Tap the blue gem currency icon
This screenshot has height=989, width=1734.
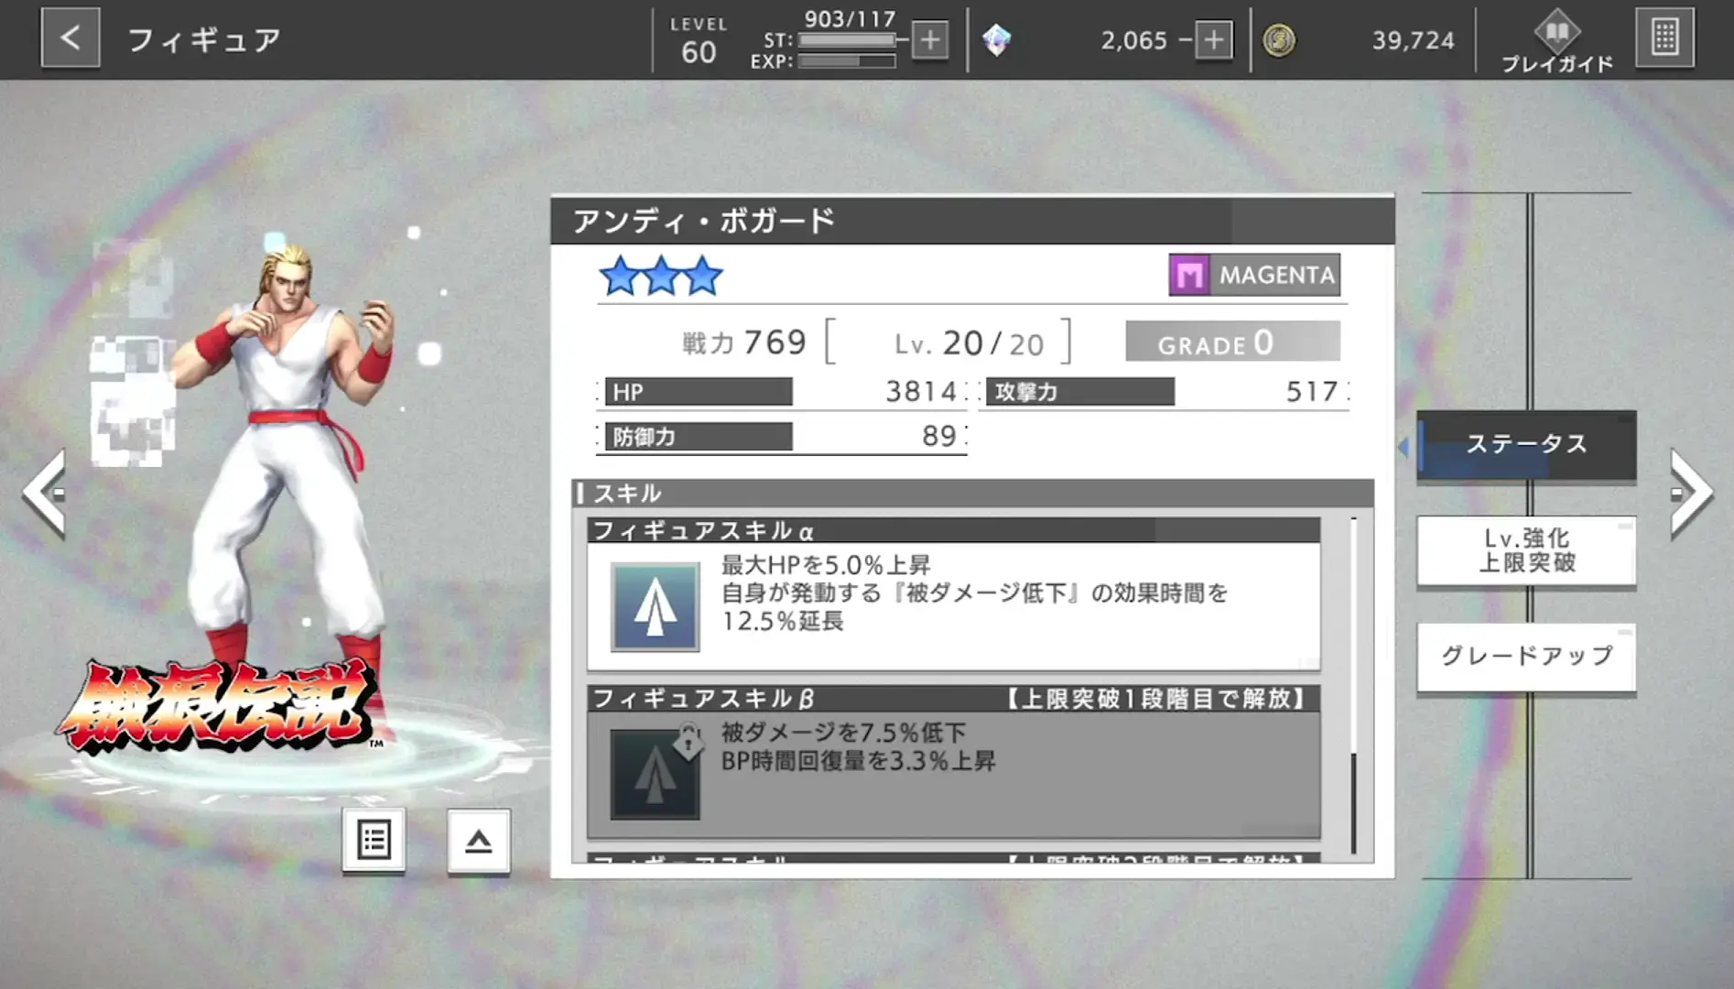pos(996,40)
